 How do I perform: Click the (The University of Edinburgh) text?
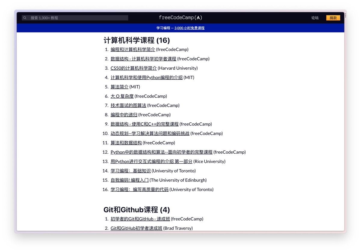coord(178,180)
